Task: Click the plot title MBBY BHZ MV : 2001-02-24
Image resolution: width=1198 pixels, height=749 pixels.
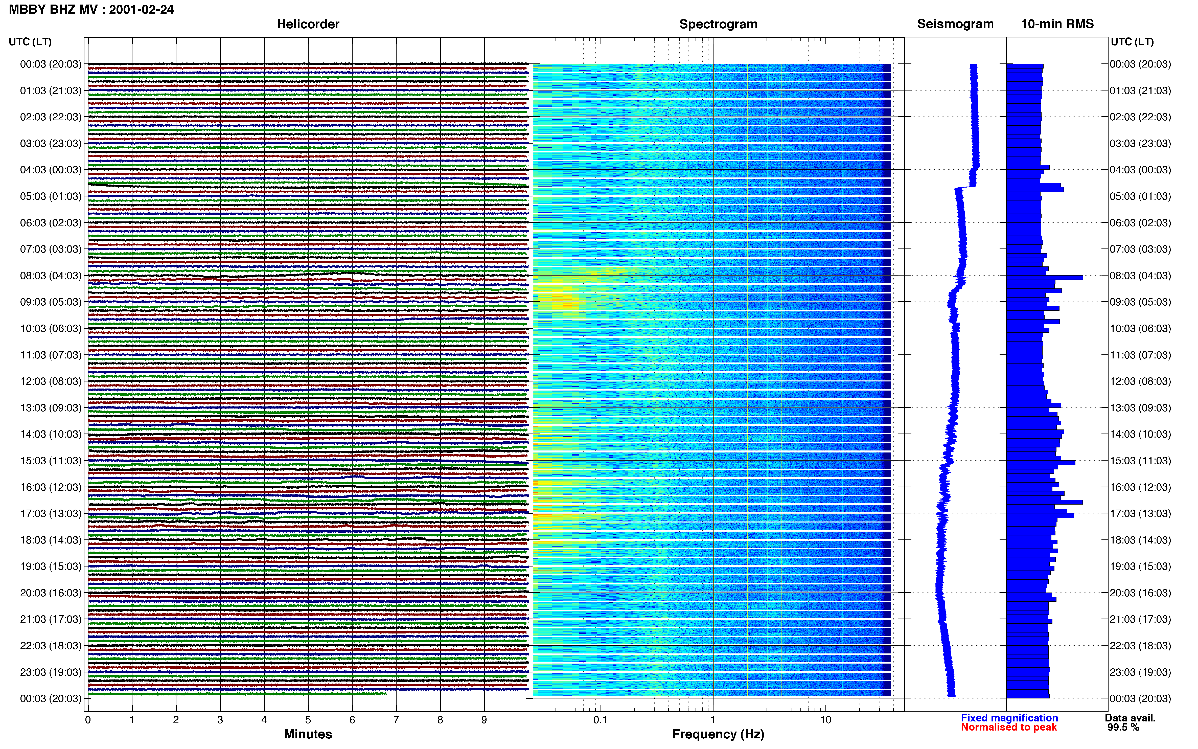Action: [91, 9]
